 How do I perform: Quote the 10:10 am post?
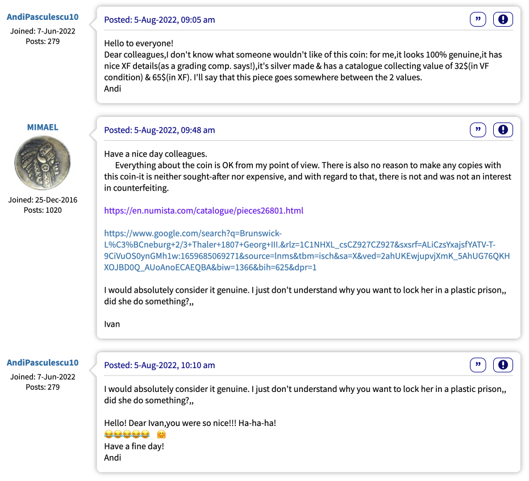tap(478, 365)
